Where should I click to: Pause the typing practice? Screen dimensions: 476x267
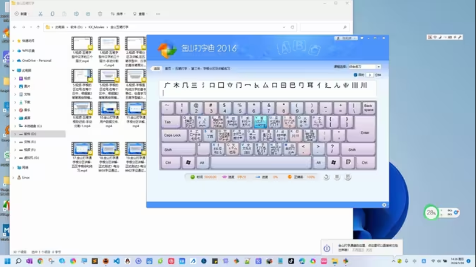pos(337,177)
